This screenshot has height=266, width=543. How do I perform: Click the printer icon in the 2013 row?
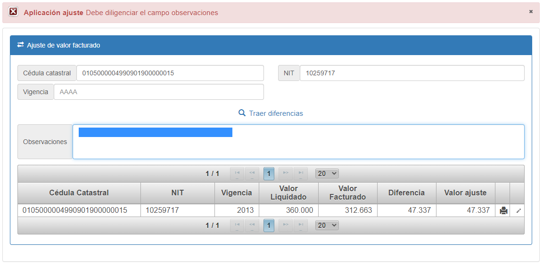(503, 210)
